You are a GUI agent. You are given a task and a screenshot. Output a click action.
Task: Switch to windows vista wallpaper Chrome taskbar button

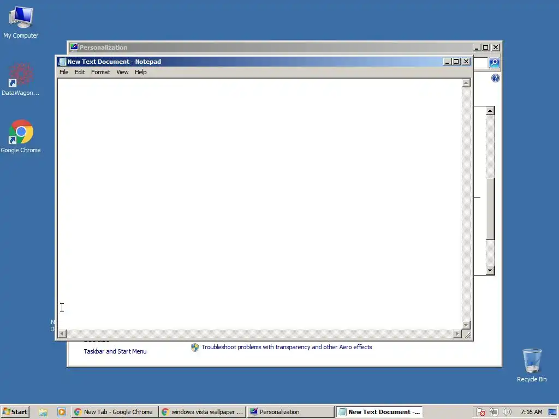203,412
